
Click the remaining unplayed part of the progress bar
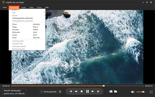pyautogui.click(x=124, y=86)
